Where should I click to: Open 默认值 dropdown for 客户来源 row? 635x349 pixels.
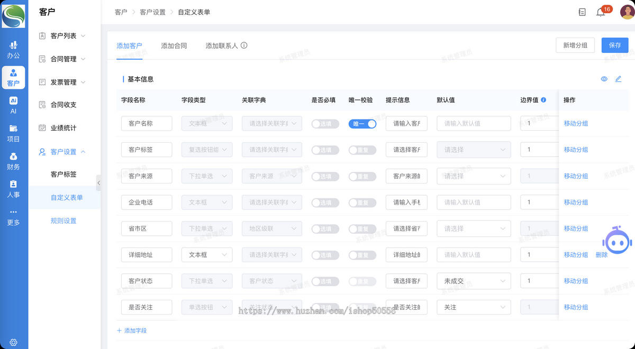click(474, 176)
